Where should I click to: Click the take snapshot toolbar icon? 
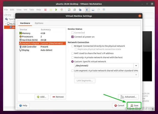pyautogui.click(x=69, y=10)
